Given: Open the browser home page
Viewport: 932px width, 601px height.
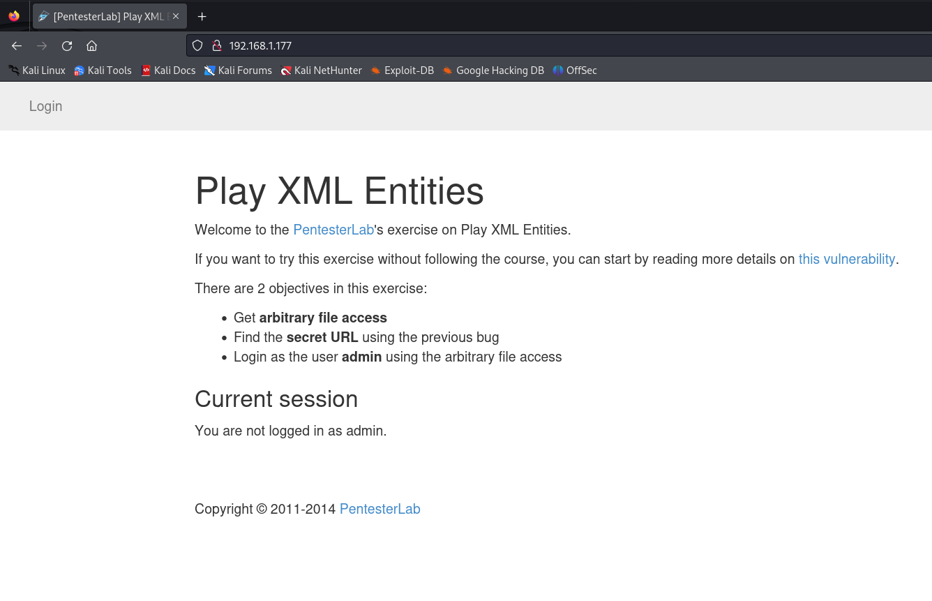Looking at the screenshot, I should (91, 46).
